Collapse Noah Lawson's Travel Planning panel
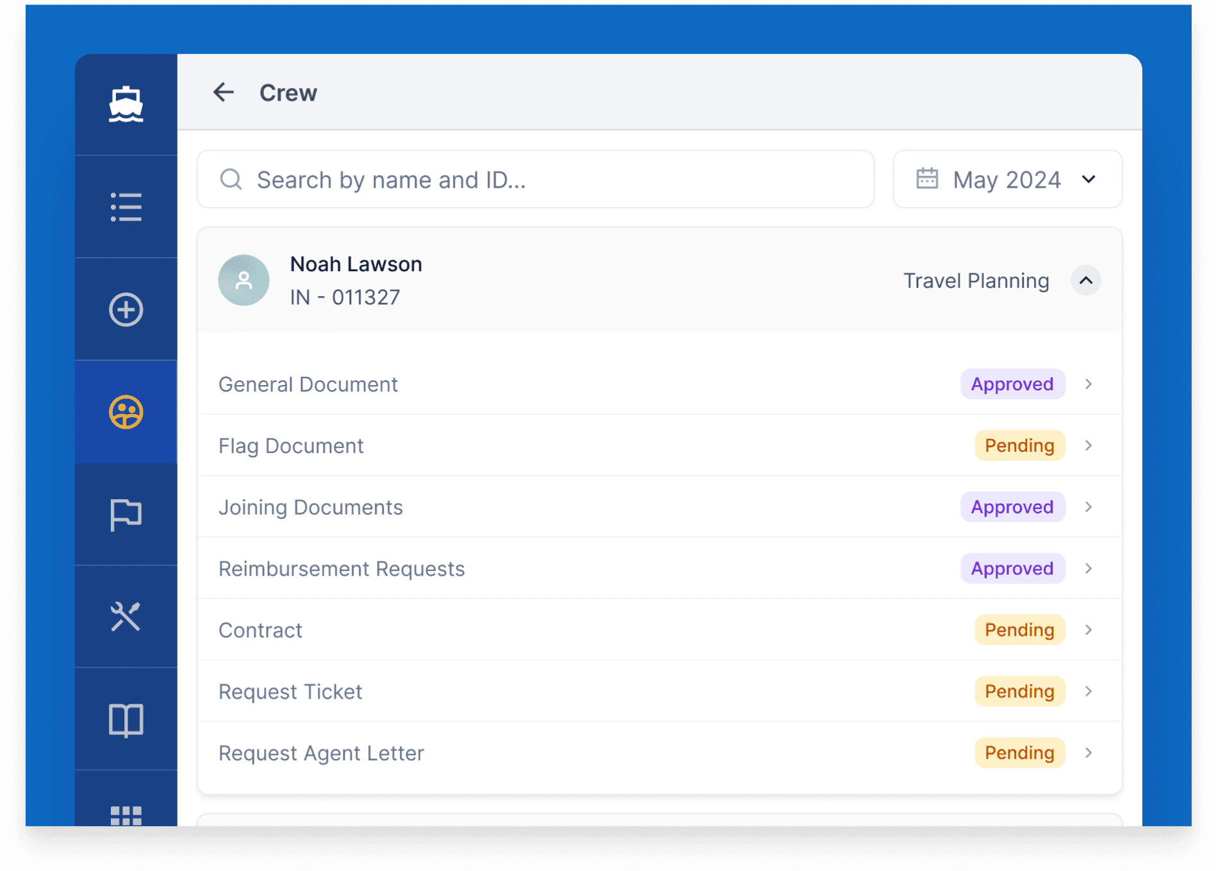Viewport: 1216px width, 871px height. (x=1085, y=280)
